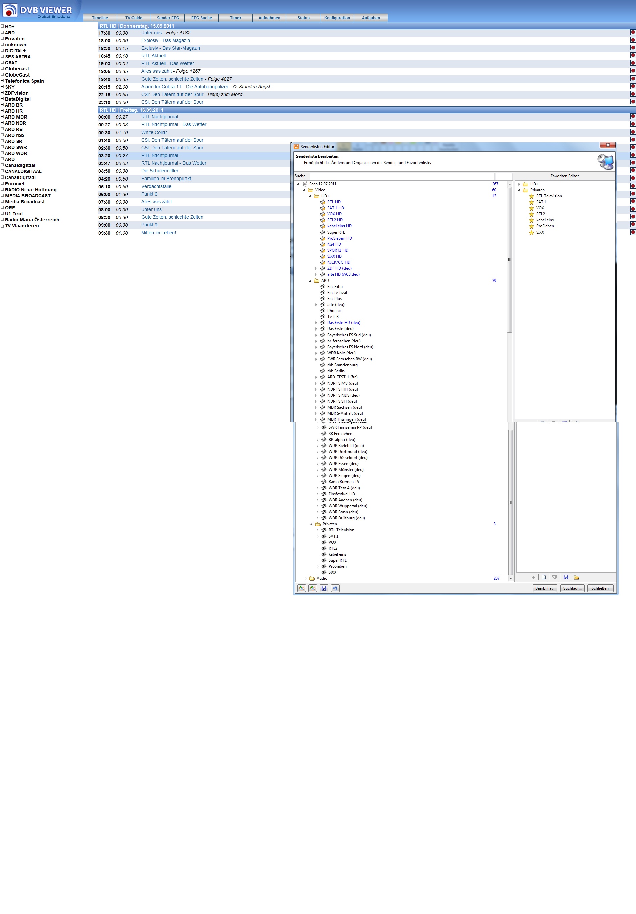Screen dimensions: 636x914
Task: Open the Konfiguration tab
Action: pos(337,18)
